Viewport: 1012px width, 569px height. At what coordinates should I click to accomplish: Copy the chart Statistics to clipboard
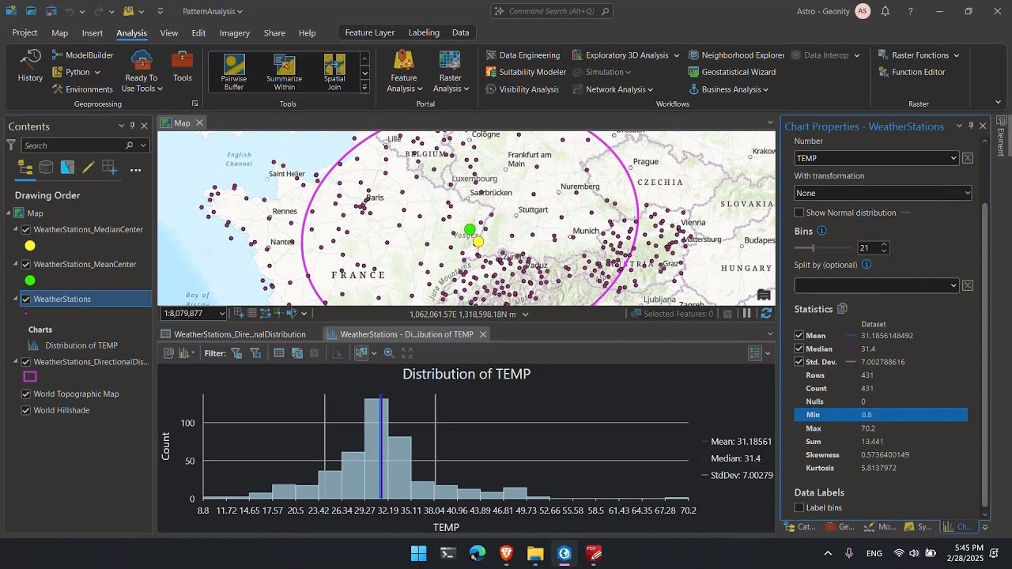[843, 309]
